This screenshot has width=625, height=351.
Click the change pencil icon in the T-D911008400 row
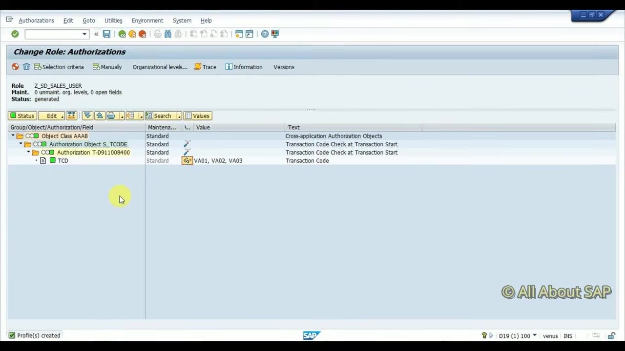(x=187, y=153)
